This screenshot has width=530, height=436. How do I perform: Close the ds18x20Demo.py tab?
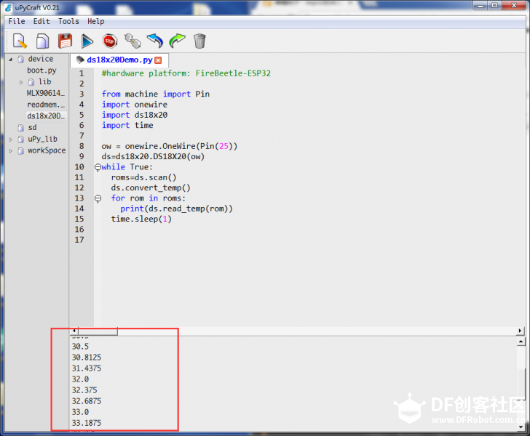coord(158,60)
